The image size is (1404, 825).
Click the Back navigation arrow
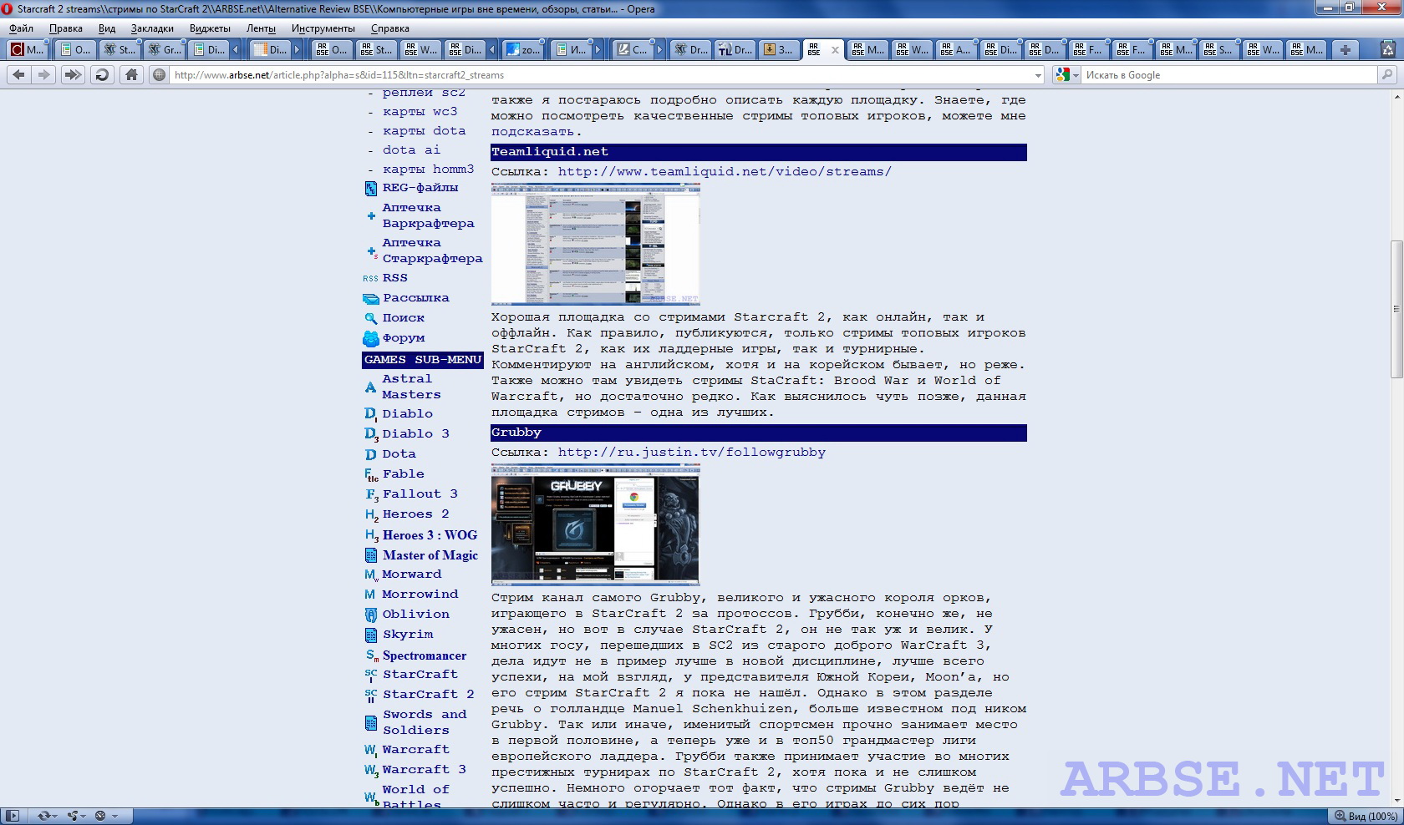click(x=18, y=75)
